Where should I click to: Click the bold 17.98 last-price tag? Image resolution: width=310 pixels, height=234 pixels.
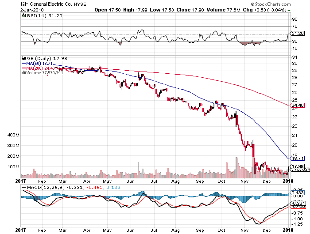point(298,166)
